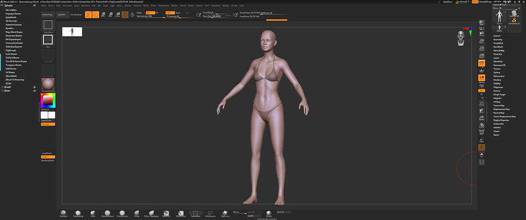The height and width of the screenshot is (220, 526).
Task: Select the DamStandard brush
Action: tap(107, 213)
